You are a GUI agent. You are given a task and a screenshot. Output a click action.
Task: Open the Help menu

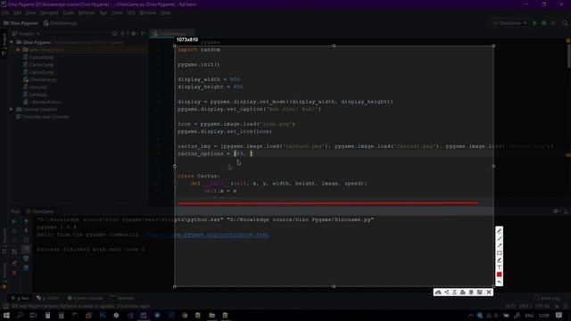(165, 12)
